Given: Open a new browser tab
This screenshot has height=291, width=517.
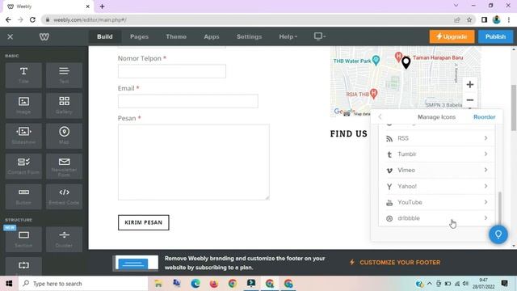Looking at the screenshot, I should 102,6.
